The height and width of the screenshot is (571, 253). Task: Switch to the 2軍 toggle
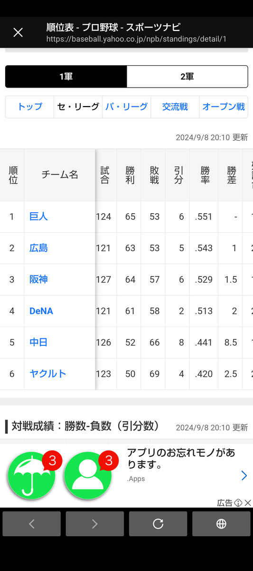pos(187,77)
